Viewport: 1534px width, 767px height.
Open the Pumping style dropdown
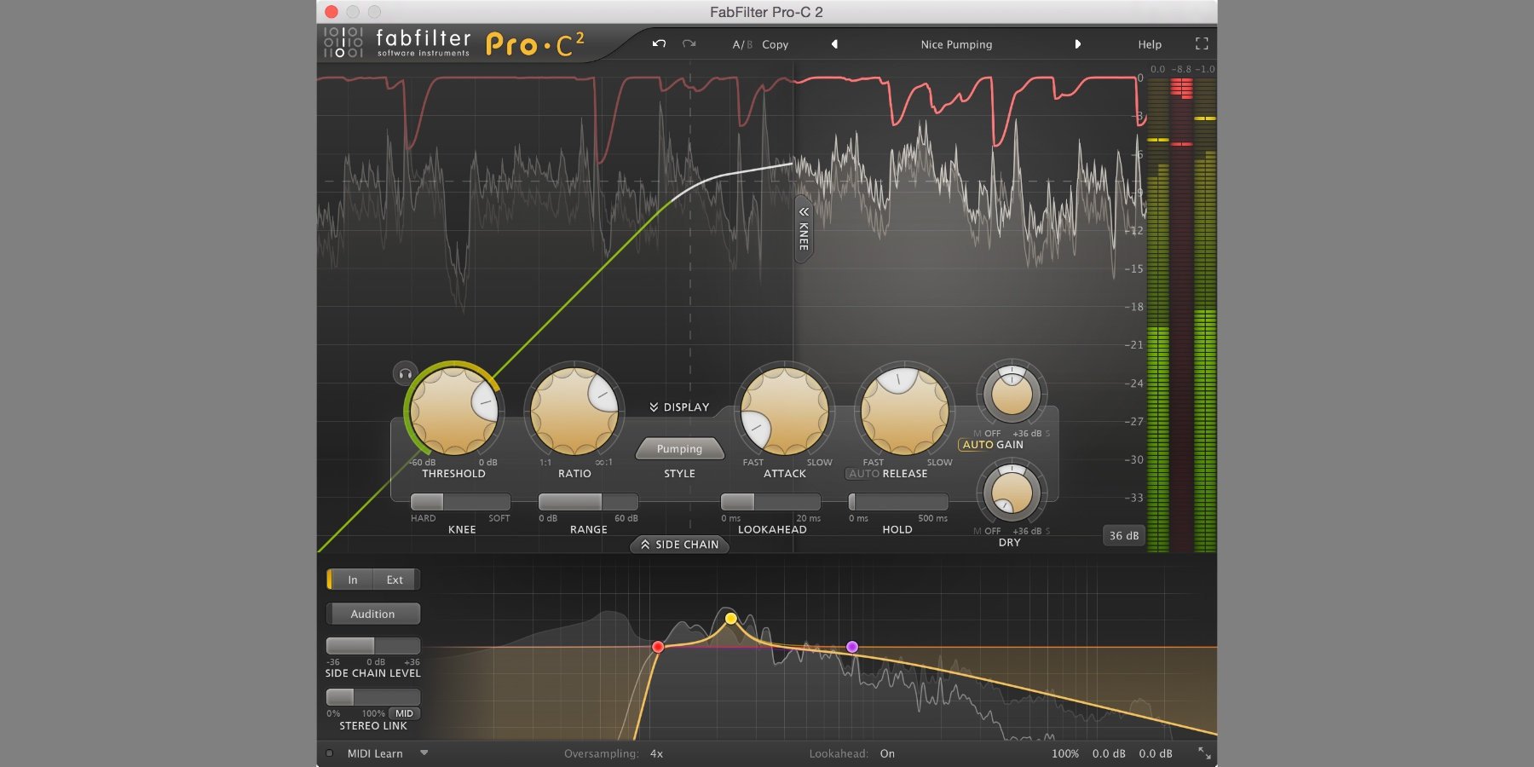pos(679,449)
